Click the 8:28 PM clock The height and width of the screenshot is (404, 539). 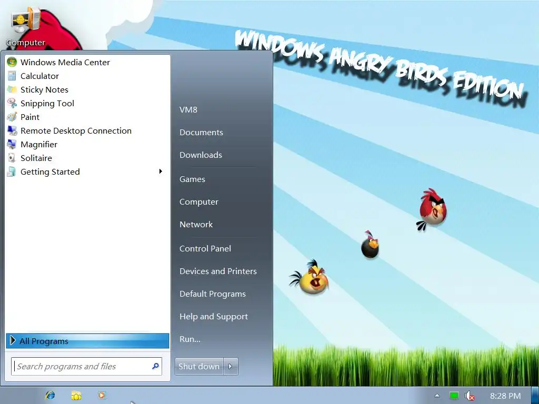pos(505,396)
